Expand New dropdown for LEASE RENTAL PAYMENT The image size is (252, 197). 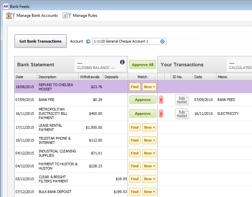click(149, 127)
